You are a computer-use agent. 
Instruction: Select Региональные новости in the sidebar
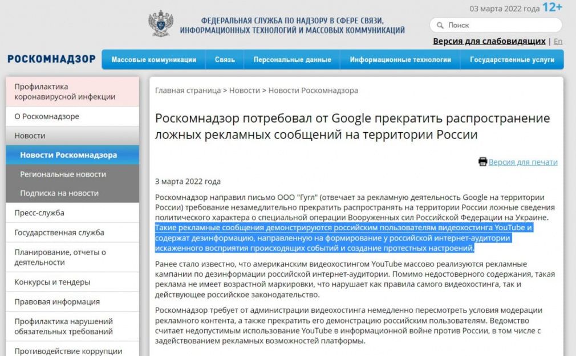[x=63, y=174]
